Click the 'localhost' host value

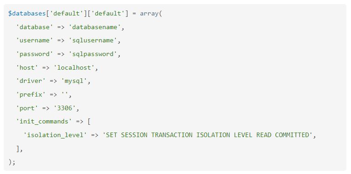[x=74, y=67]
